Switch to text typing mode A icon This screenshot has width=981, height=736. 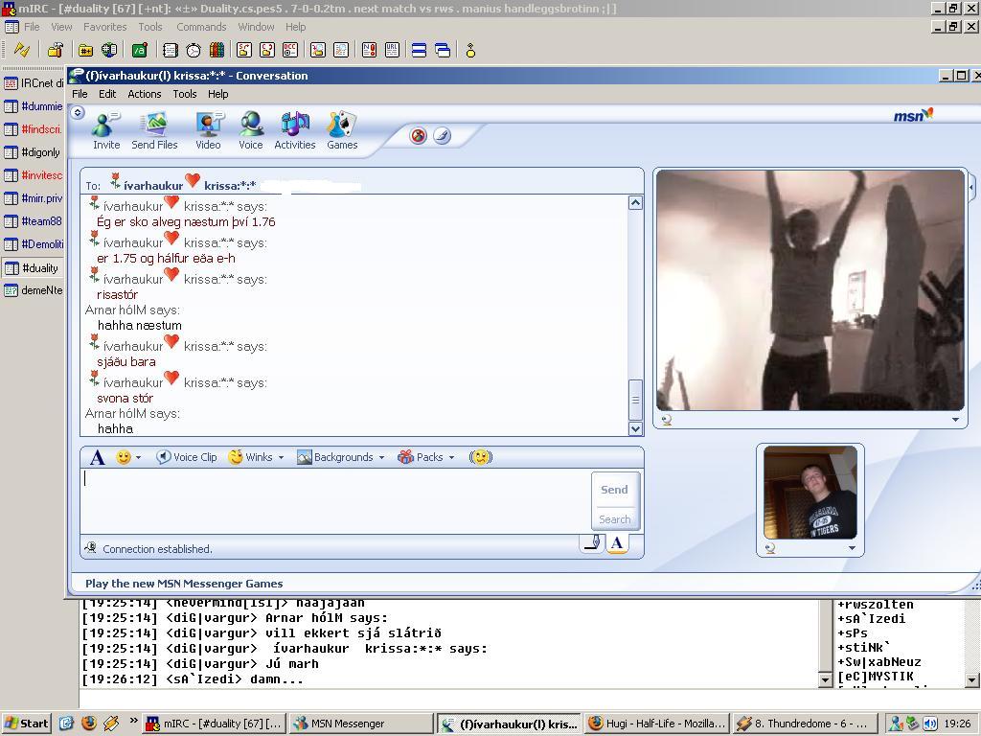pos(617,543)
